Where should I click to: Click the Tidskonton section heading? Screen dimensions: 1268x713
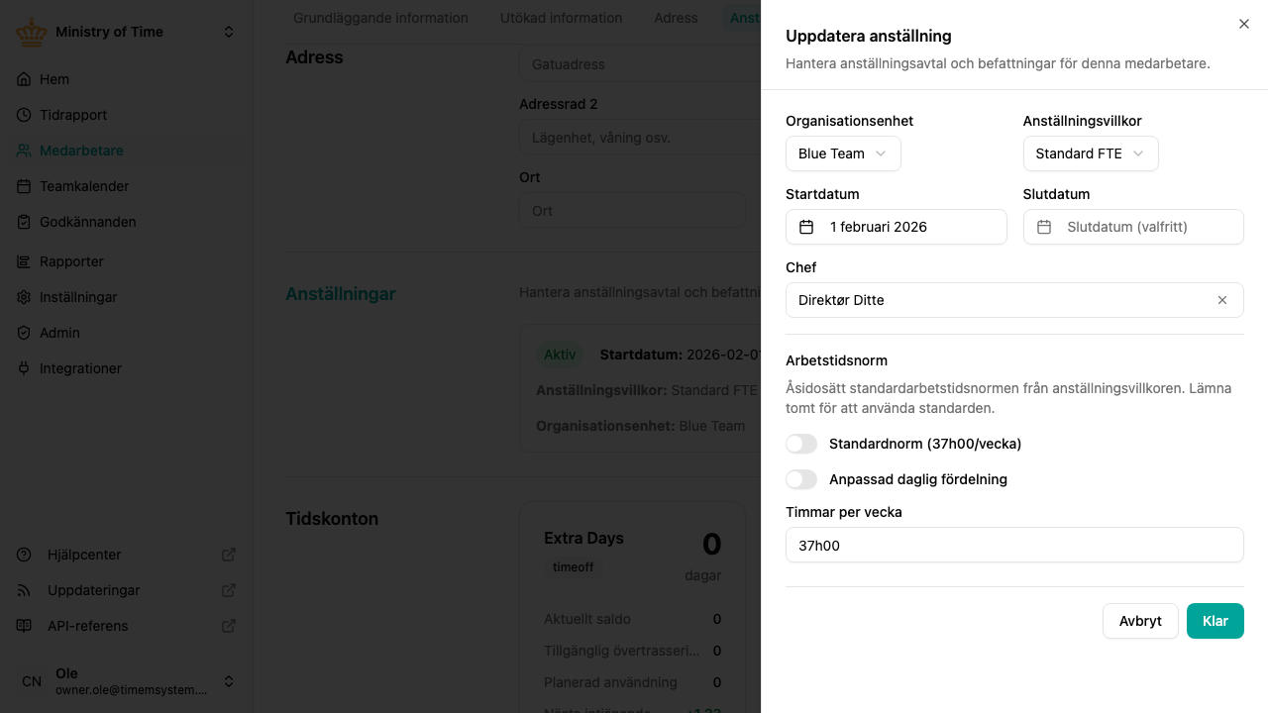click(x=332, y=519)
